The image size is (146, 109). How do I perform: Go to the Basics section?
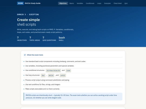(72, 3)
